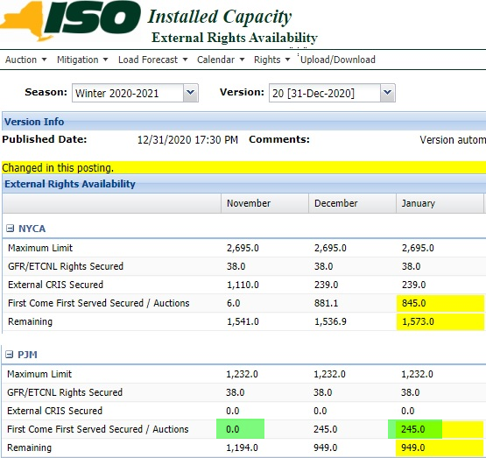The height and width of the screenshot is (458, 486).
Task: Click the Winter 2020-2021 season field
Action: [128, 93]
